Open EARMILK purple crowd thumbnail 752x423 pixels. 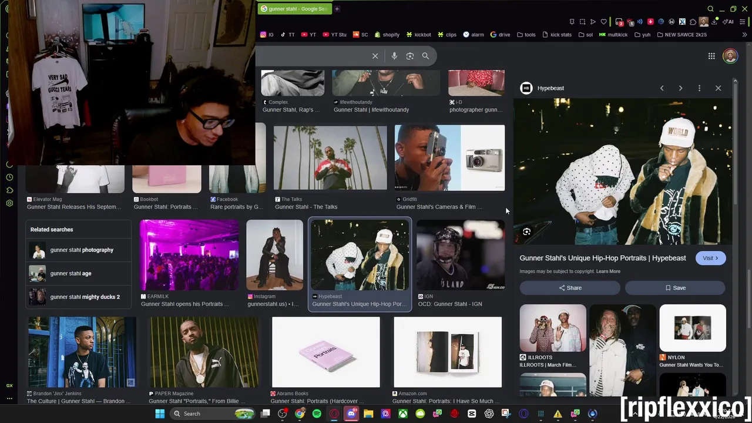tap(189, 255)
